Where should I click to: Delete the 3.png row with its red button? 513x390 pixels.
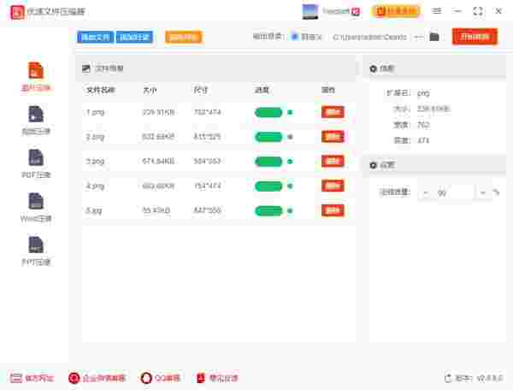333,162
